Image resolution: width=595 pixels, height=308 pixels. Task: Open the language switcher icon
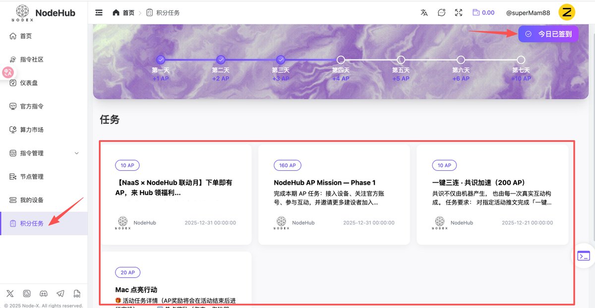424,12
